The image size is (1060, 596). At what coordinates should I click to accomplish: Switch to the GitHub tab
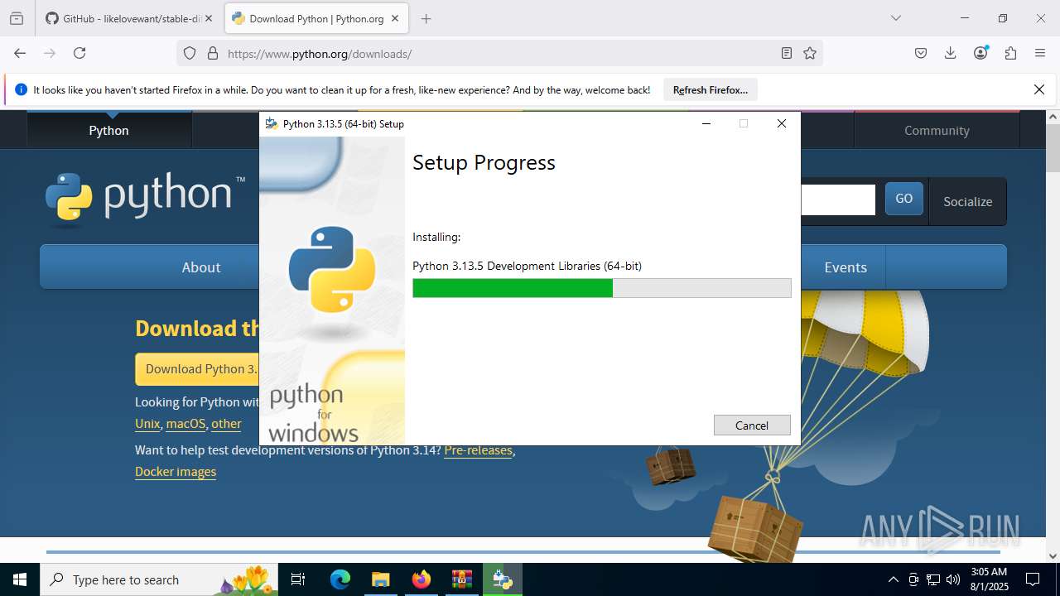[x=129, y=18]
